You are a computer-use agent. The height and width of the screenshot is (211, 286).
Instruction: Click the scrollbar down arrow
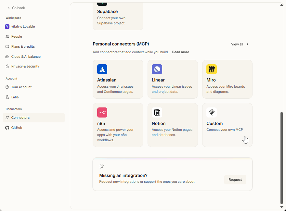281,207
